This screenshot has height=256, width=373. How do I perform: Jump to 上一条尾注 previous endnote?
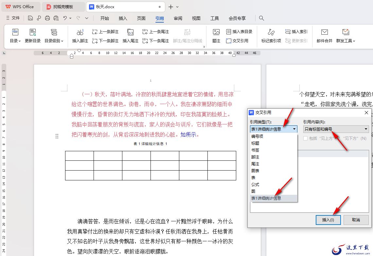tap(155, 32)
